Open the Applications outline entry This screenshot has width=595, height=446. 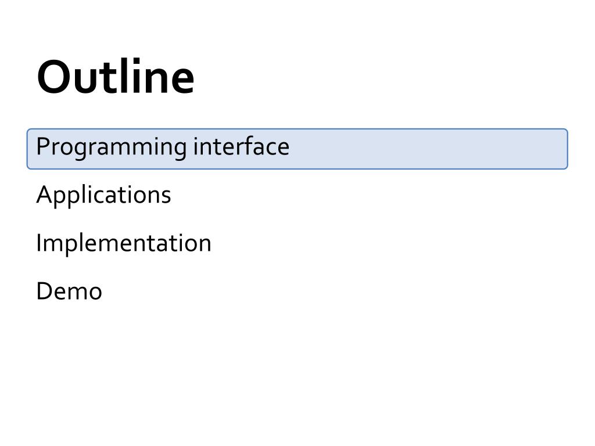pos(103,195)
